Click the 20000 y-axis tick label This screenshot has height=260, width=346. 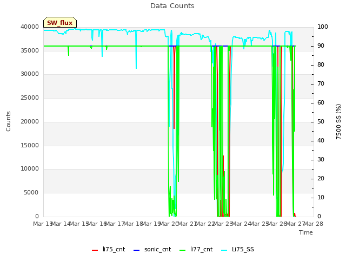coord(30,121)
